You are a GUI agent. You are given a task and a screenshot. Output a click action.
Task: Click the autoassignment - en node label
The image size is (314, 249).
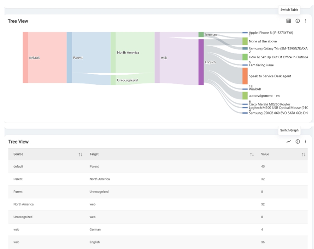click(264, 96)
